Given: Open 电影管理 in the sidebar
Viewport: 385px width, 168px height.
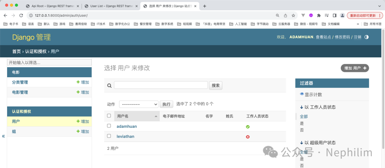Looking at the screenshot, I should tap(20, 92).
